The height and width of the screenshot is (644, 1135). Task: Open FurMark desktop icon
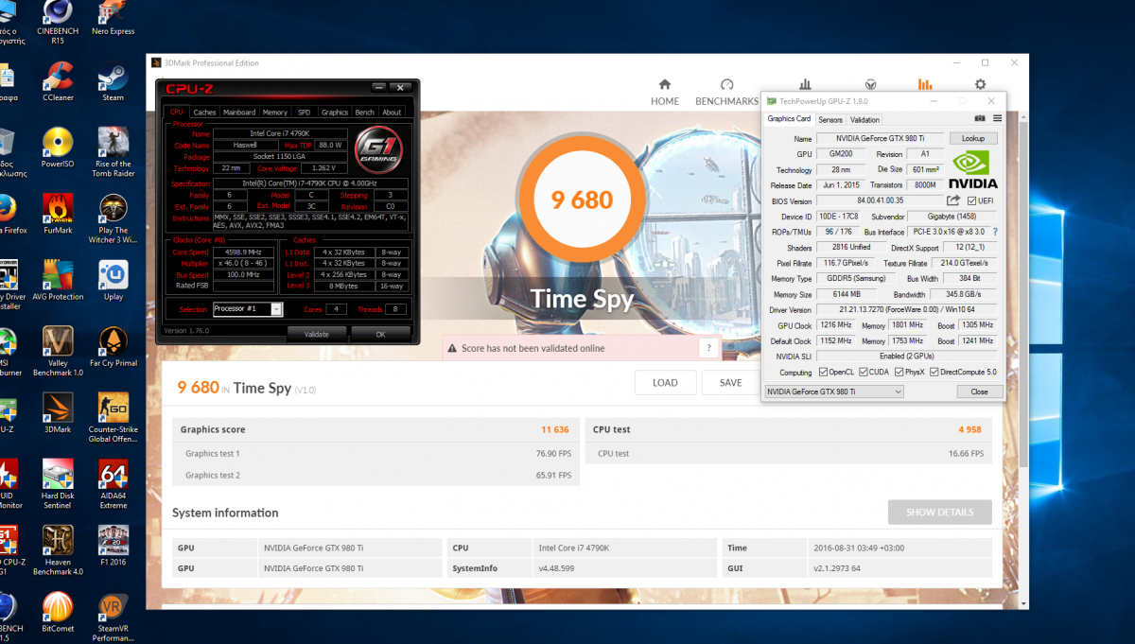tap(58, 215)
